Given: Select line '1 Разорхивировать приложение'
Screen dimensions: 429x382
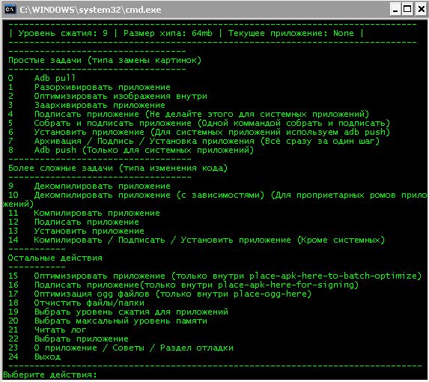Looking at the screenshot, I should (89, 87).
